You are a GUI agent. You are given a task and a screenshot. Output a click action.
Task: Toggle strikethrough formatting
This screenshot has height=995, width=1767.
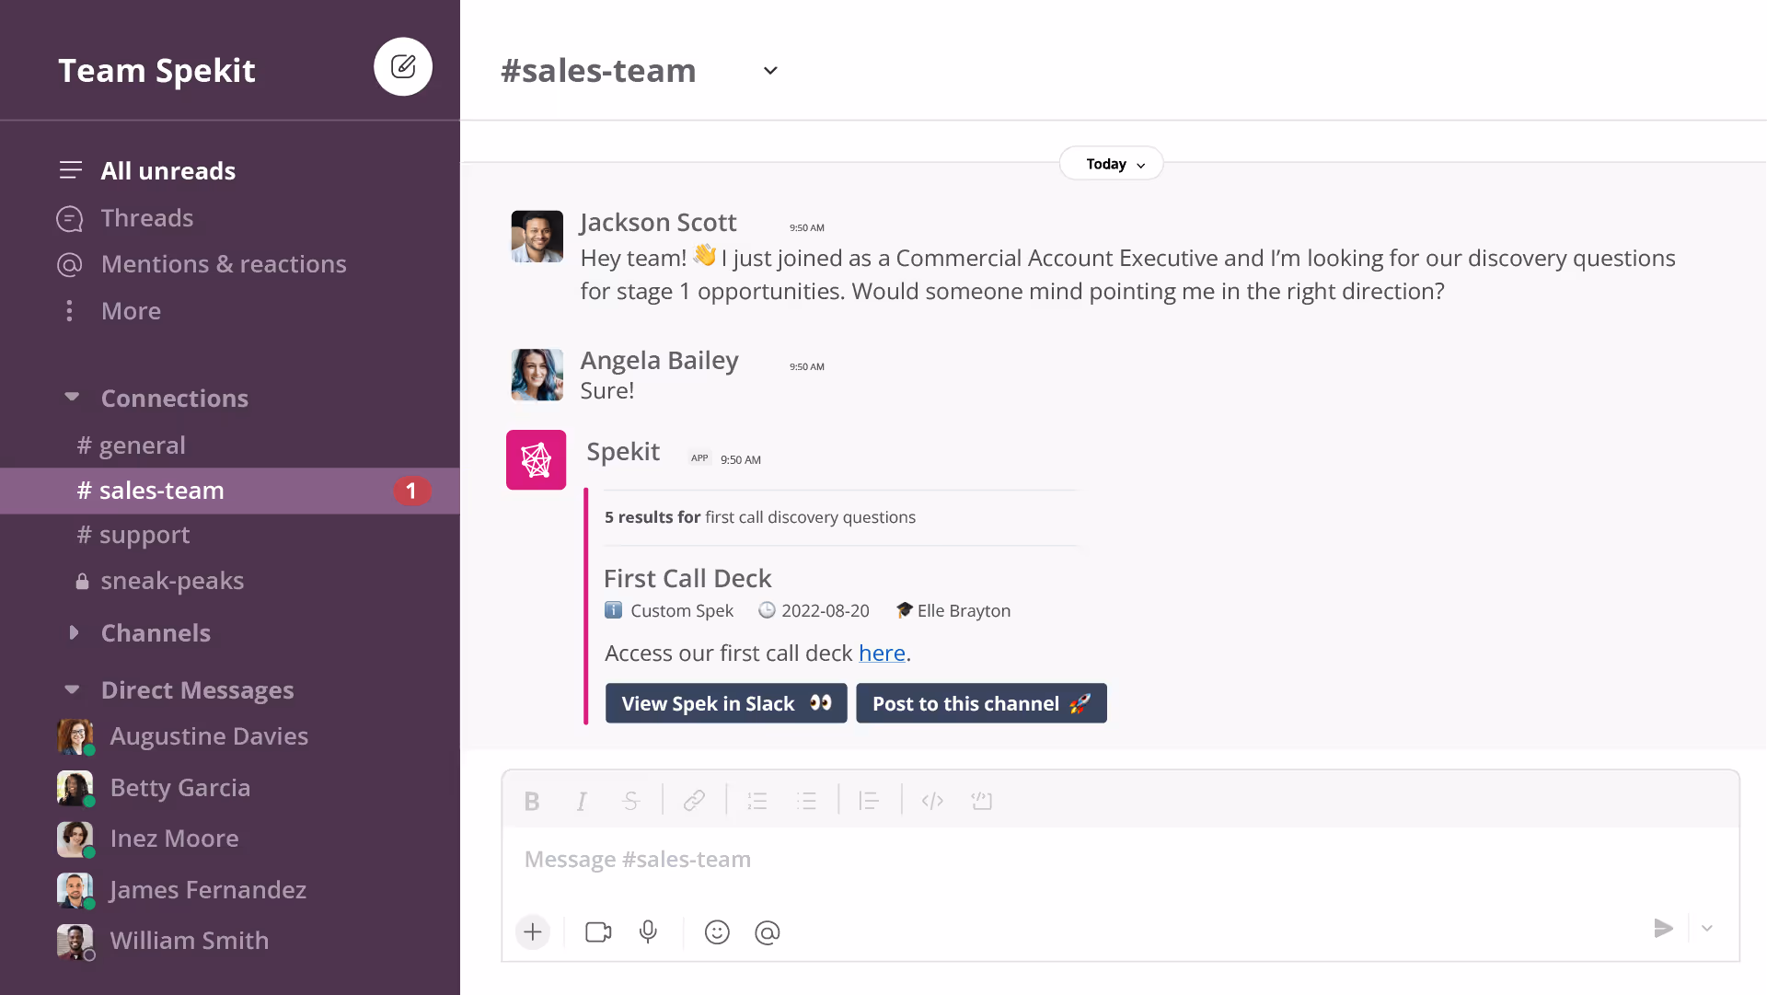(630, 801)
